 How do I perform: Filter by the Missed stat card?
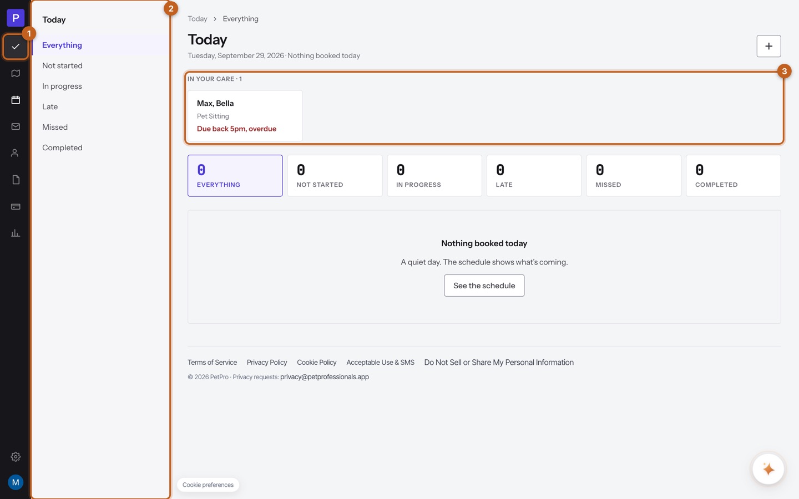click(x=634, y=176)
